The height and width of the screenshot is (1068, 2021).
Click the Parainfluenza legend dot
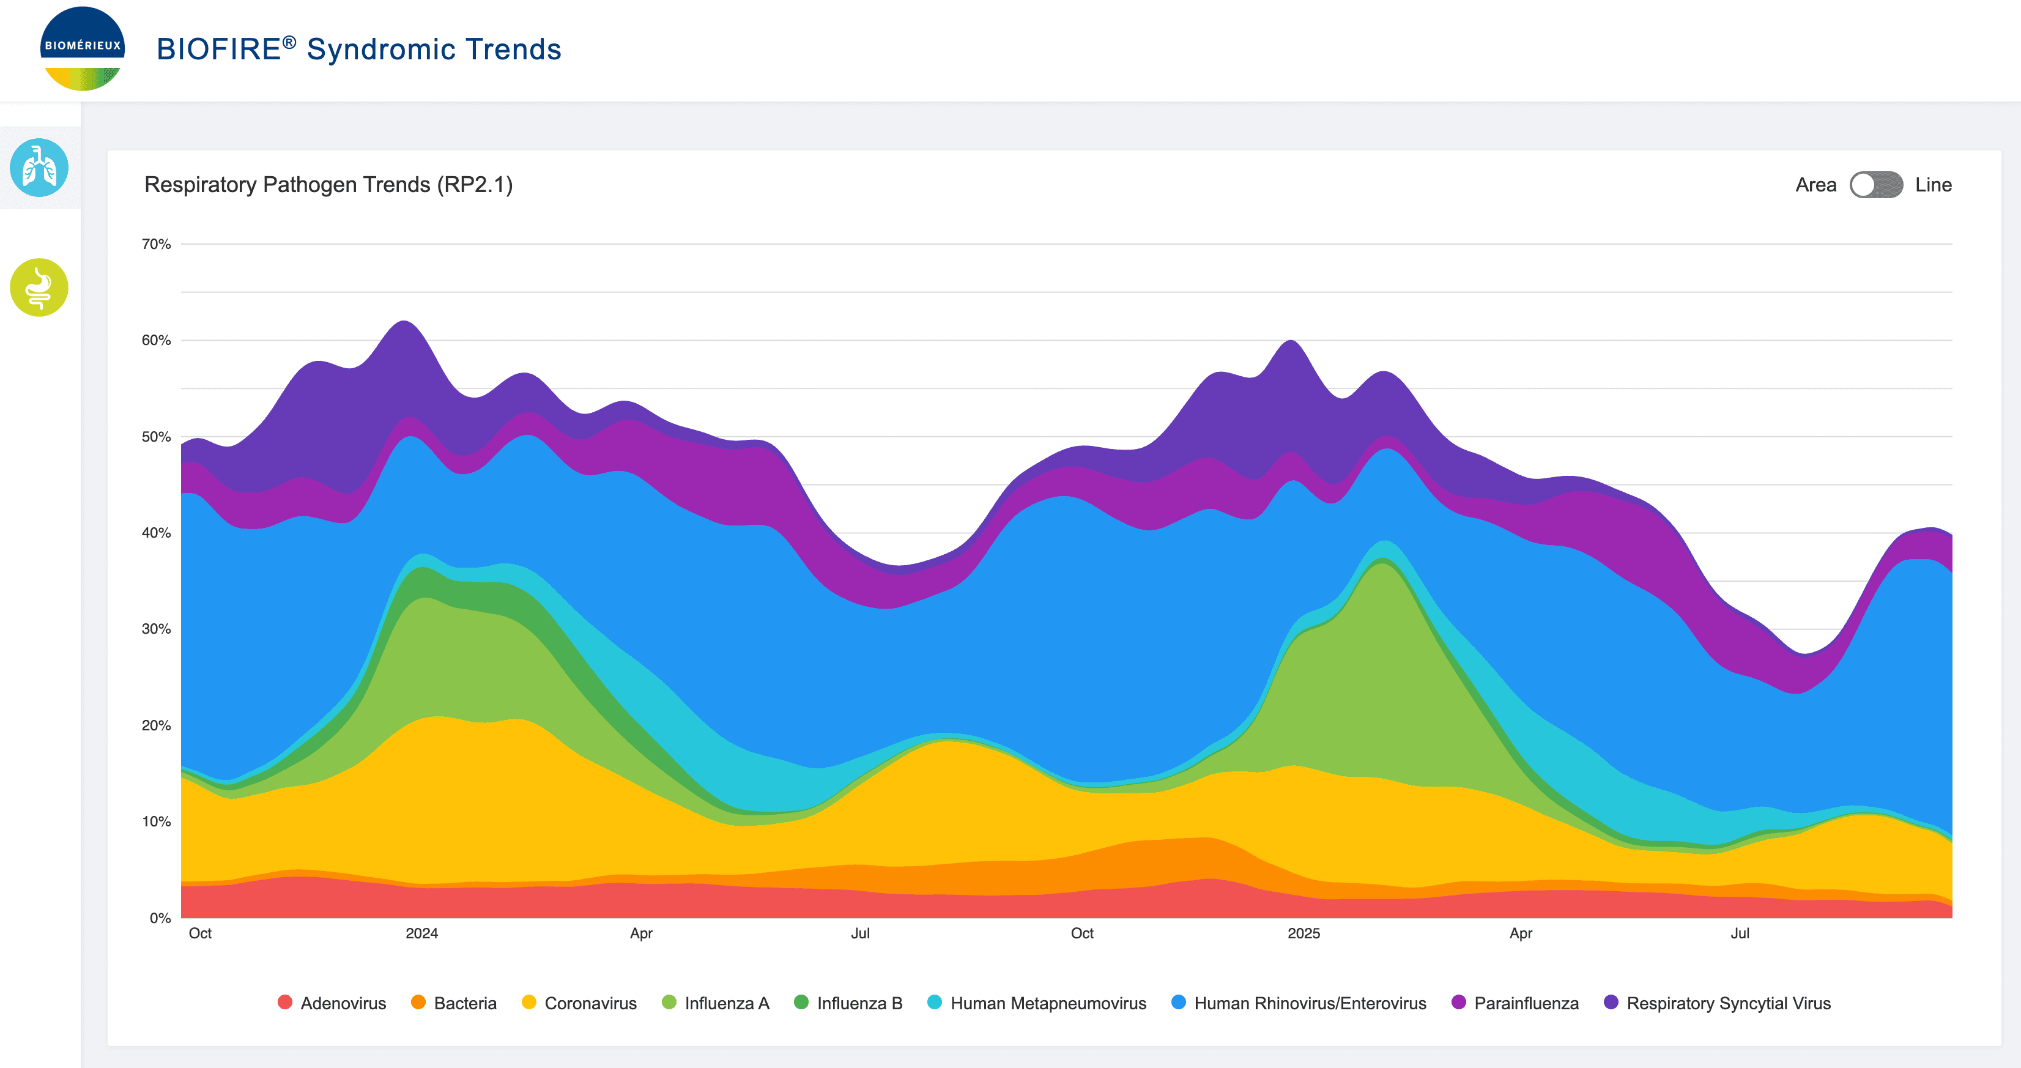[x=1458, y=1002]
